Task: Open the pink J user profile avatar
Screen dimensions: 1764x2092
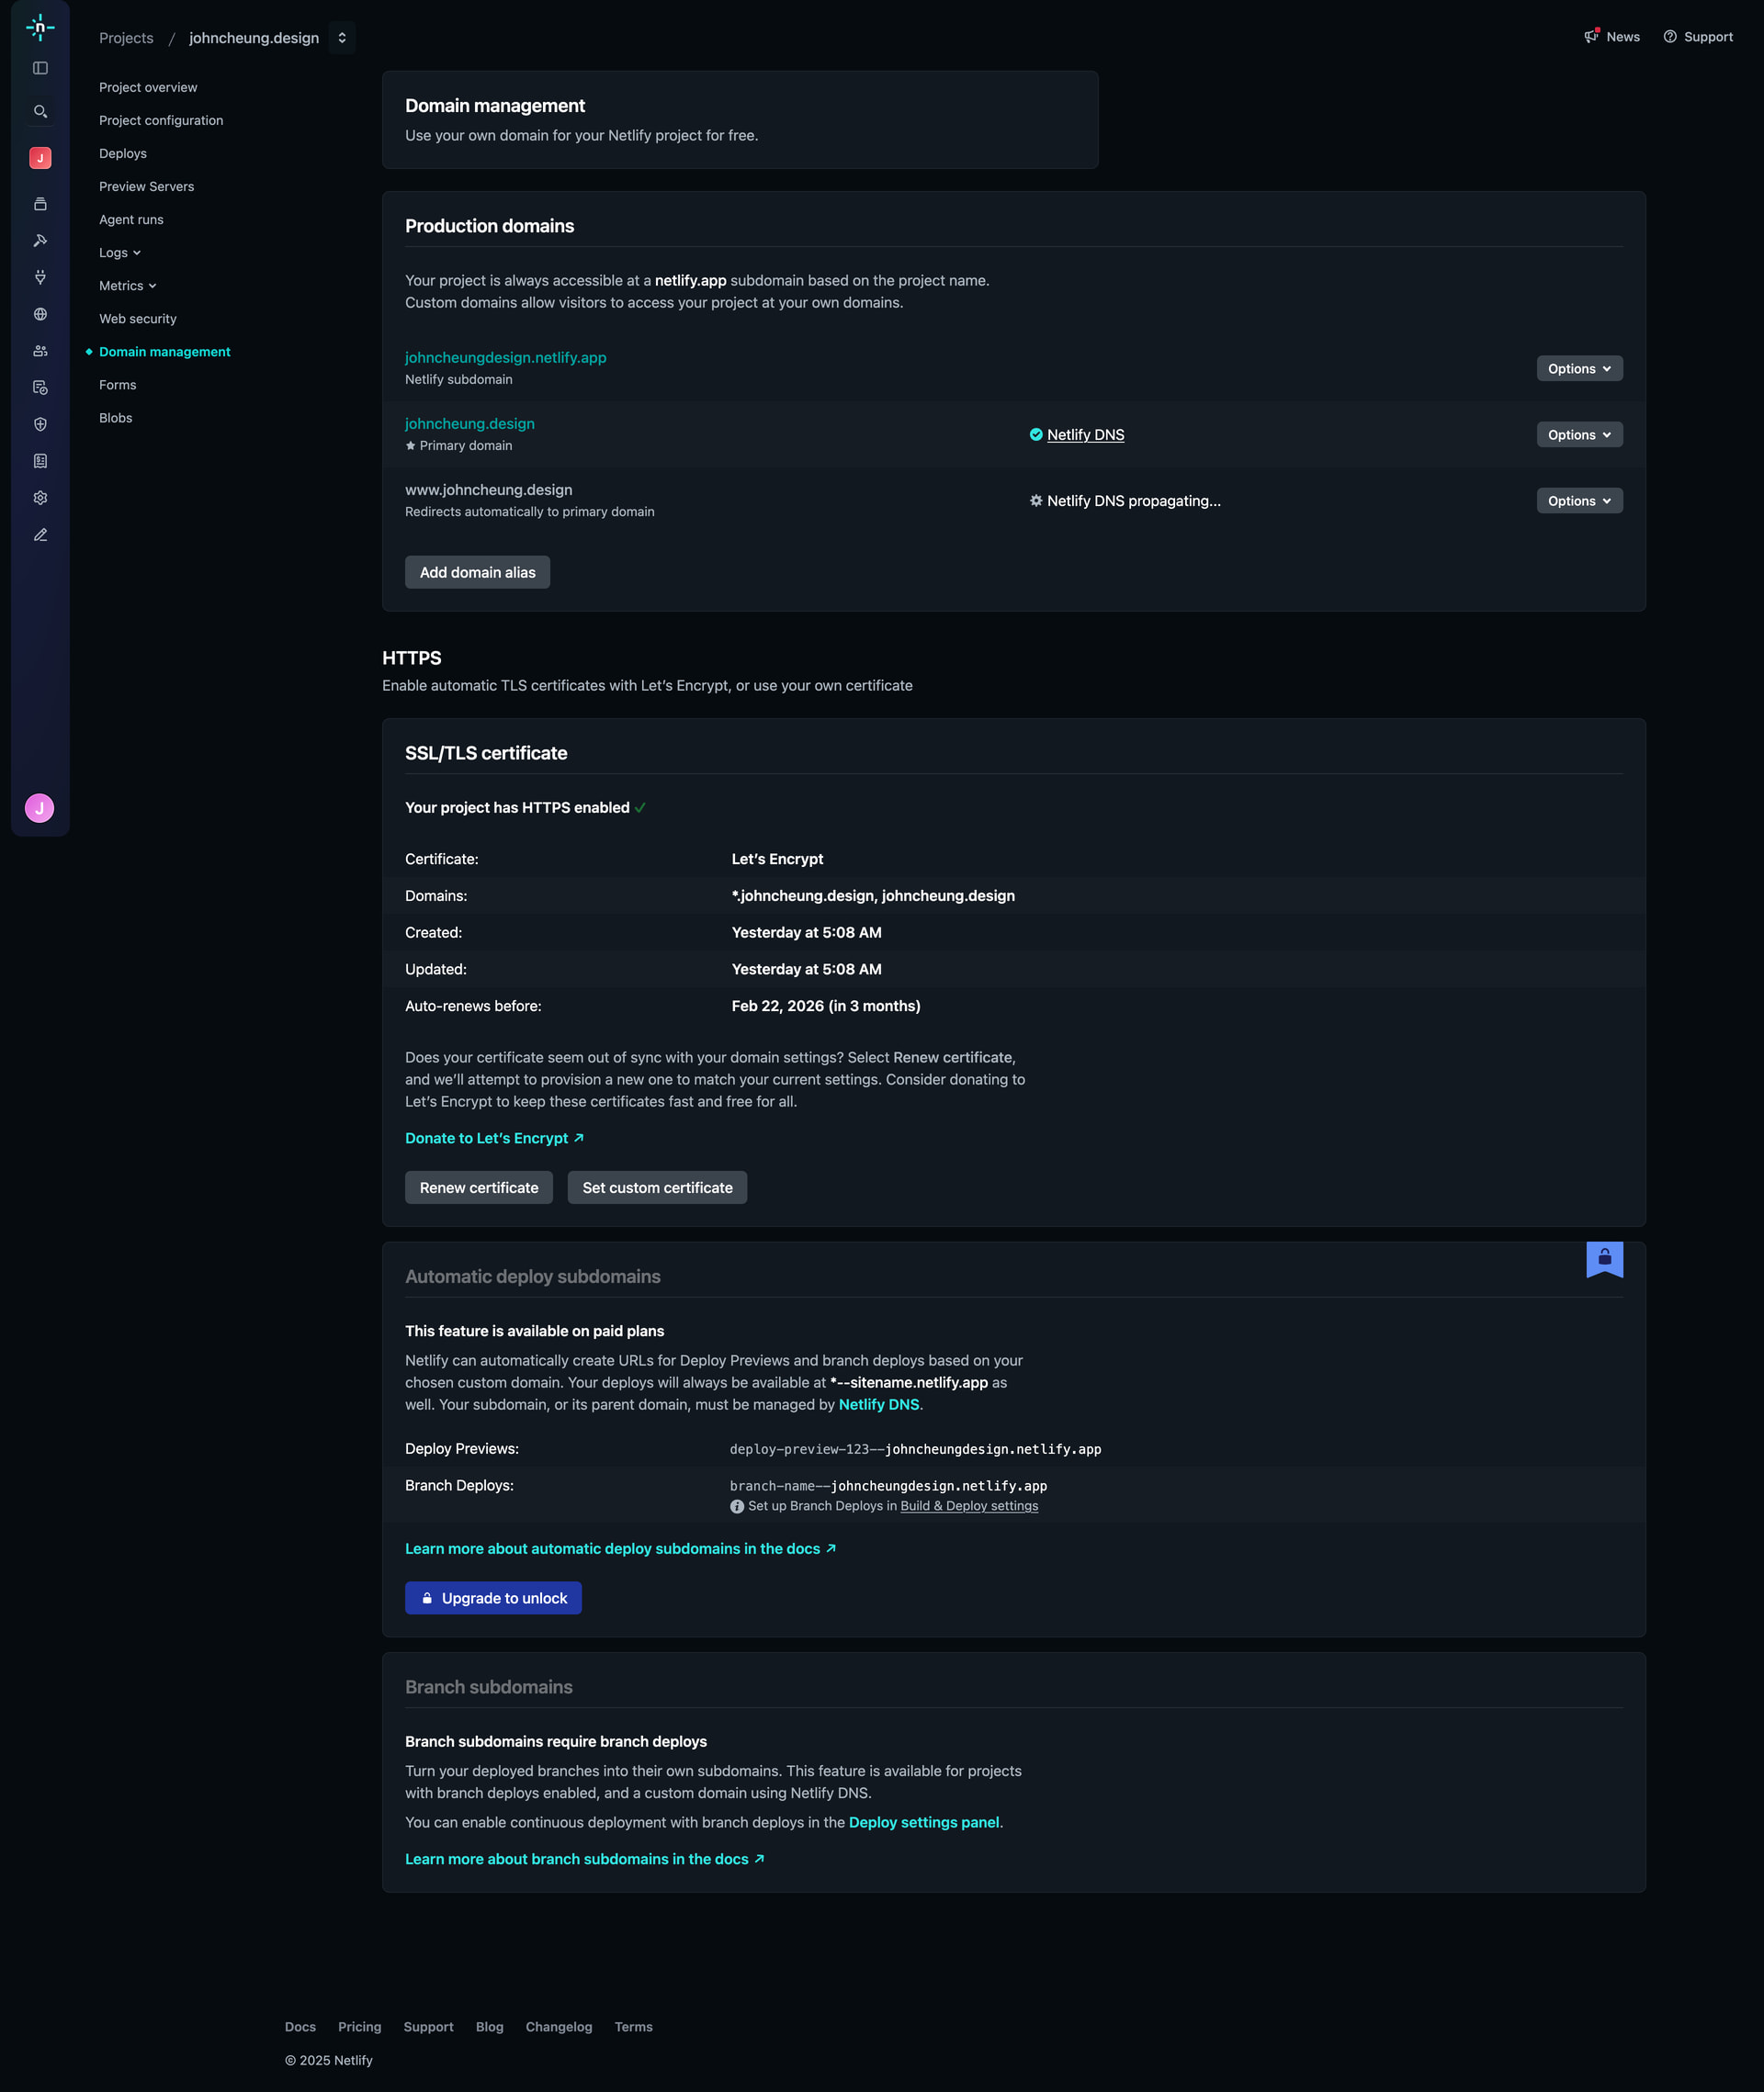Action: point(39,807)
